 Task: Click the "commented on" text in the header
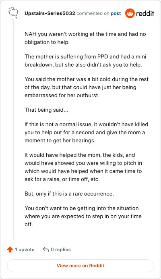(93, 13)
